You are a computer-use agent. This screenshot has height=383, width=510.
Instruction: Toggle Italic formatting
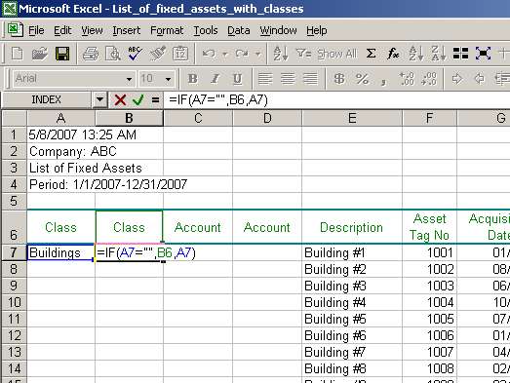tap(215, 79)
